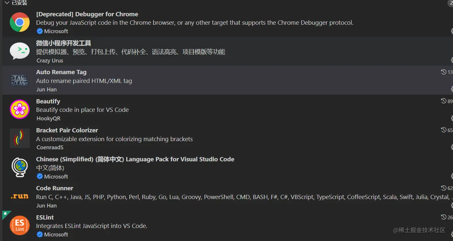The height and width of the screenshot is (241, 453).
Task: Click the Bracket Pair Colorizer icon
Action: [x=20, y=138]
